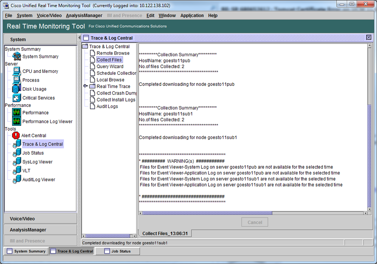Click the Trace & Log Central sidebar icon

[17, 144]
